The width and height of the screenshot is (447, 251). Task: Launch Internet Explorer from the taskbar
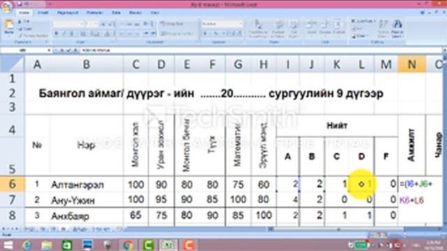(x=27, y=245)
